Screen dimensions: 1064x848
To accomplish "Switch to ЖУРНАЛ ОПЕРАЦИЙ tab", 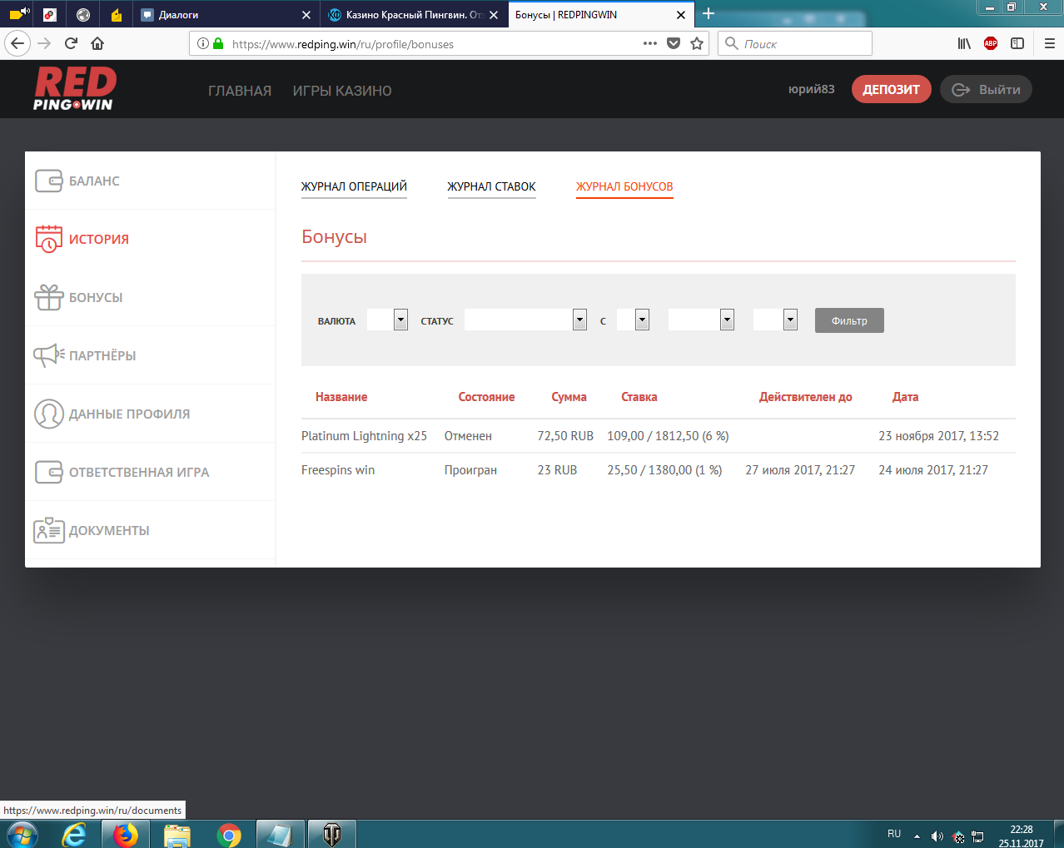I will pyautogui.click(x=354, y=186).
